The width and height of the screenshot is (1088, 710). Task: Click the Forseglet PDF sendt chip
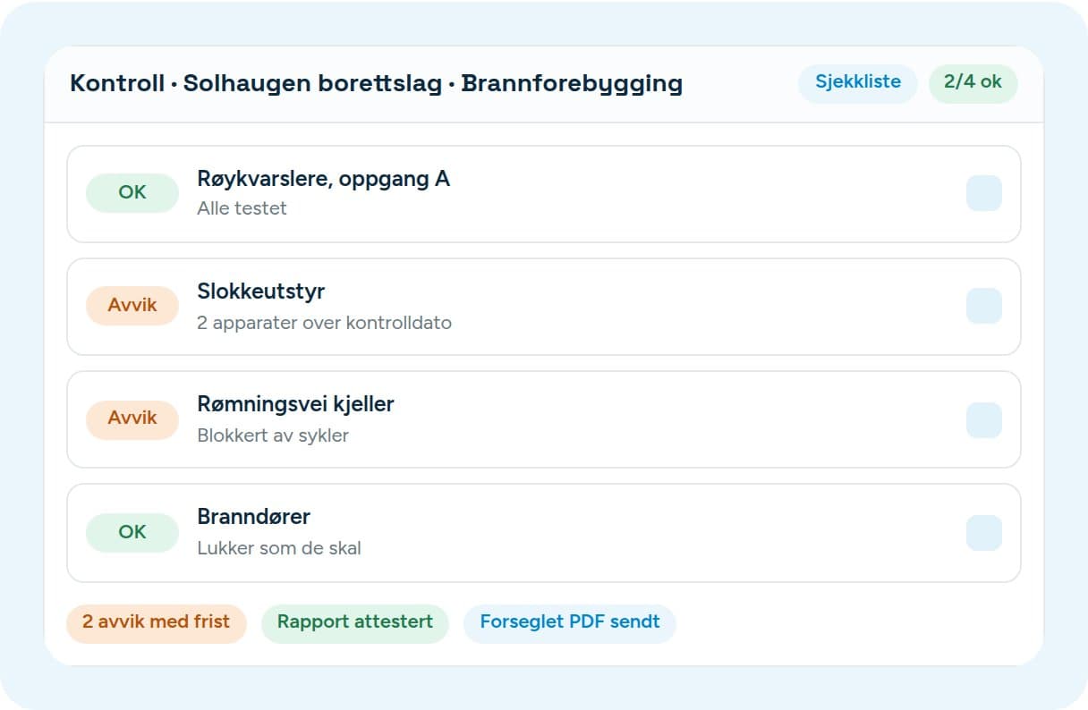pyautogui.click(x=570, y=623)
